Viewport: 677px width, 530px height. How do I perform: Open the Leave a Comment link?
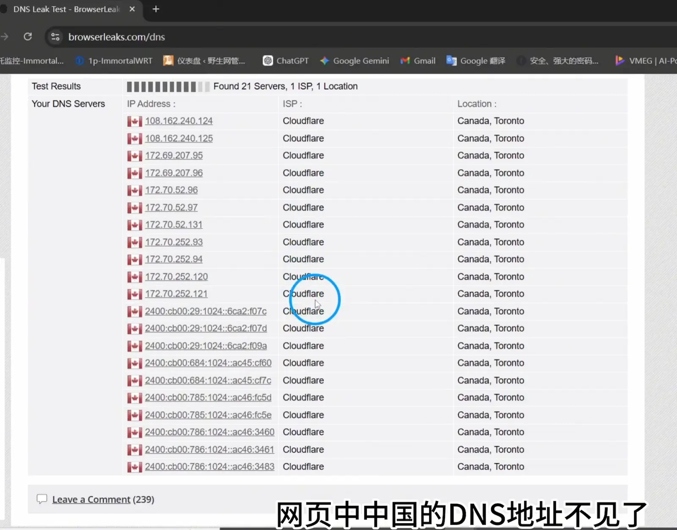pos(91,499)
